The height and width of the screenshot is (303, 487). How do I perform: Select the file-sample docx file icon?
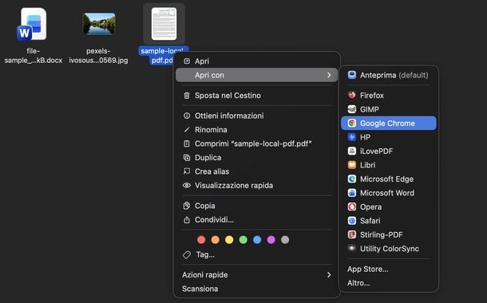tap(32, 24)
